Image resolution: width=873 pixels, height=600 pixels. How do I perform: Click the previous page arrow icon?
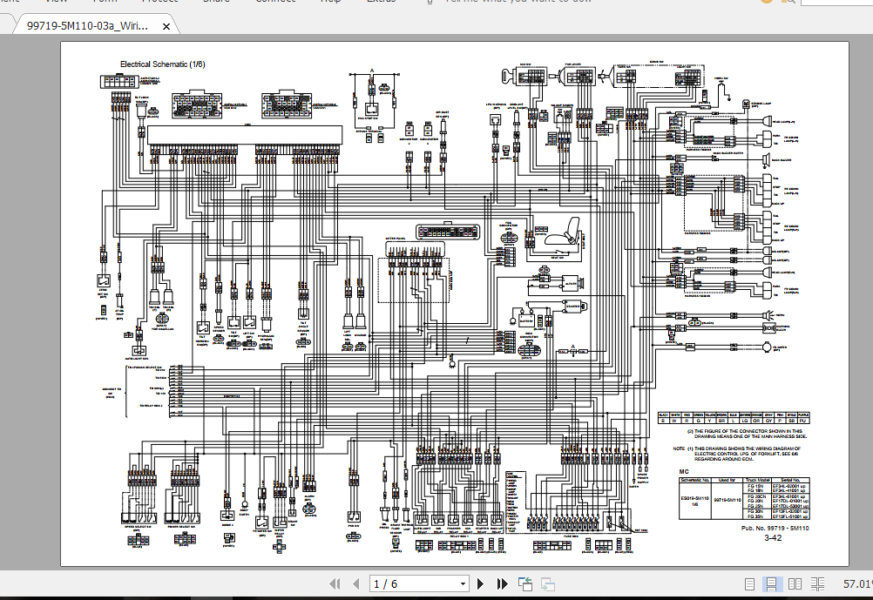point(355,584)
